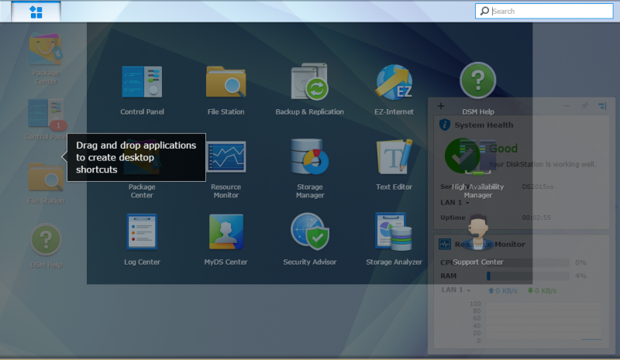Expand the LAN 1 dropdown in Resource Monitor widget

point(456,290)
